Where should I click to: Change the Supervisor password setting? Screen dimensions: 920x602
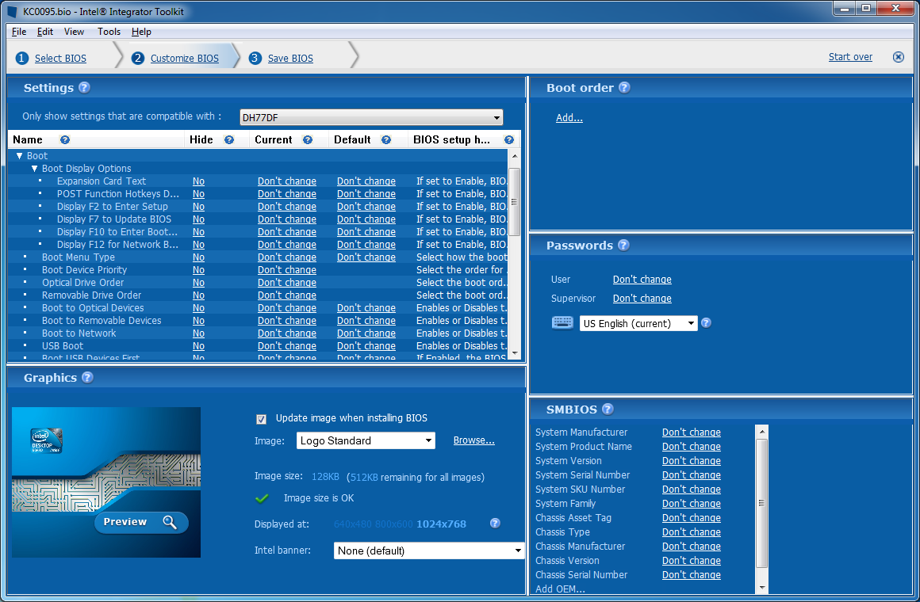click(642, 299)
